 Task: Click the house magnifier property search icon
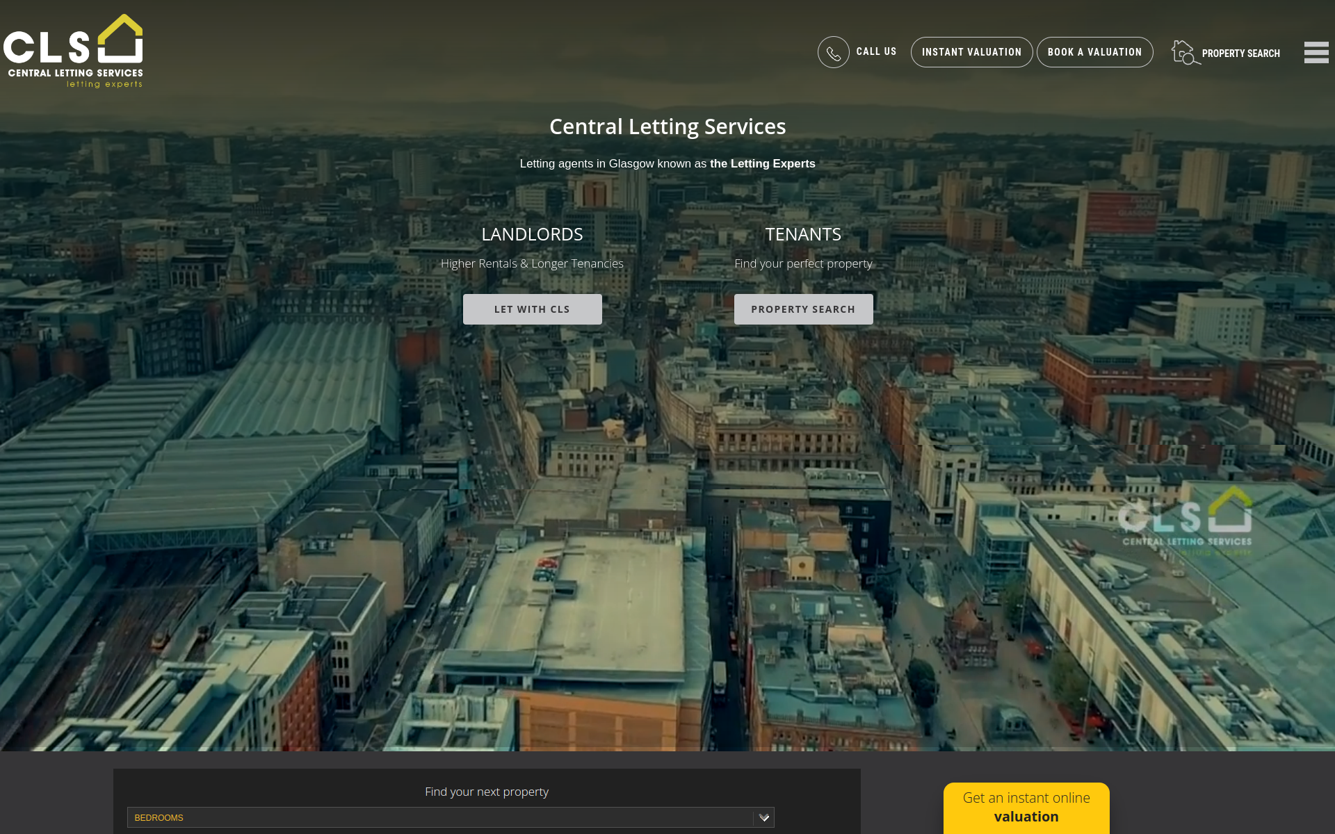(1186, 52)
